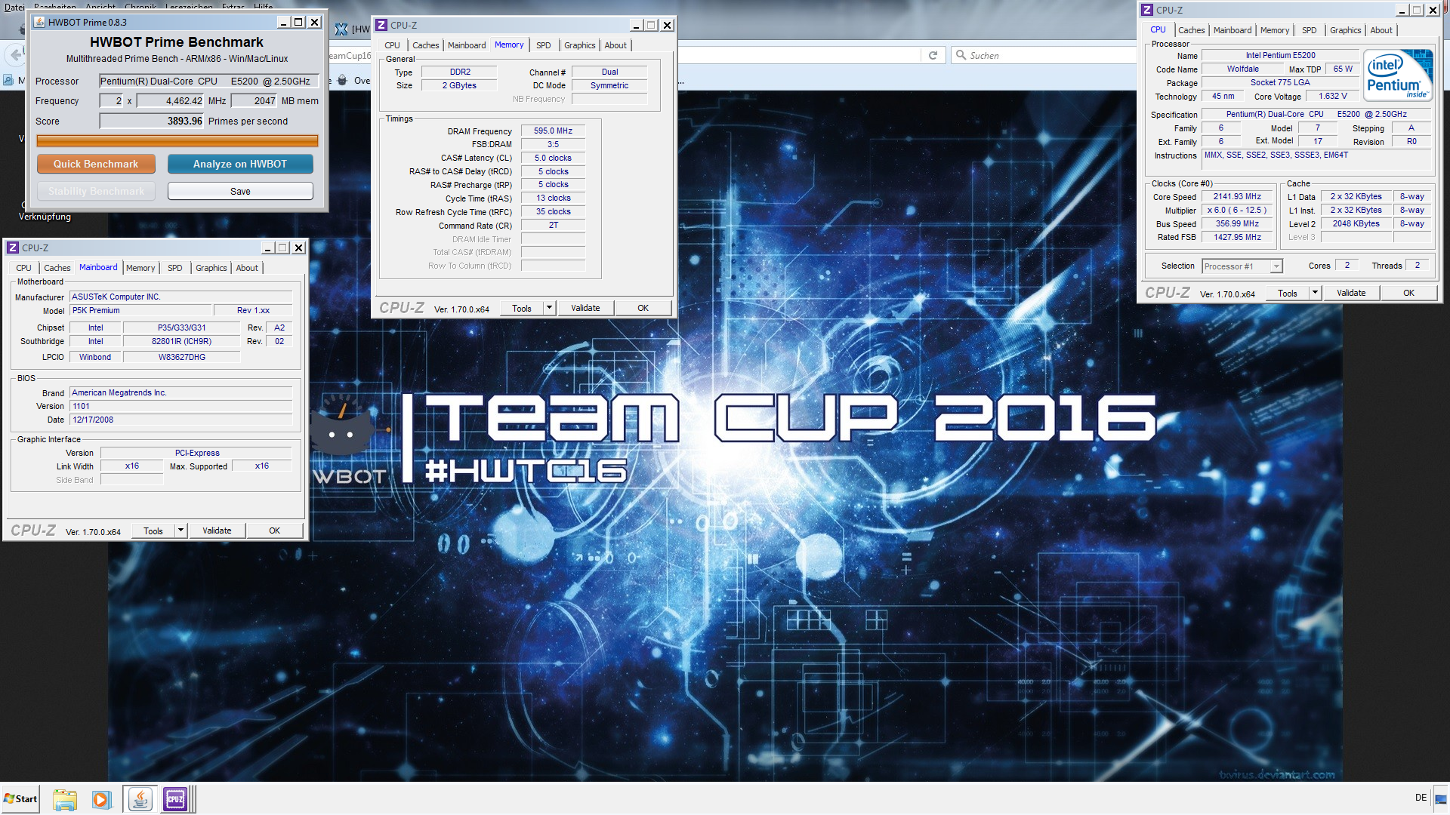Click the Java icon in HWBOT Prime title bar
This screenshot has height=815, width=1450.
click(39, 22)
